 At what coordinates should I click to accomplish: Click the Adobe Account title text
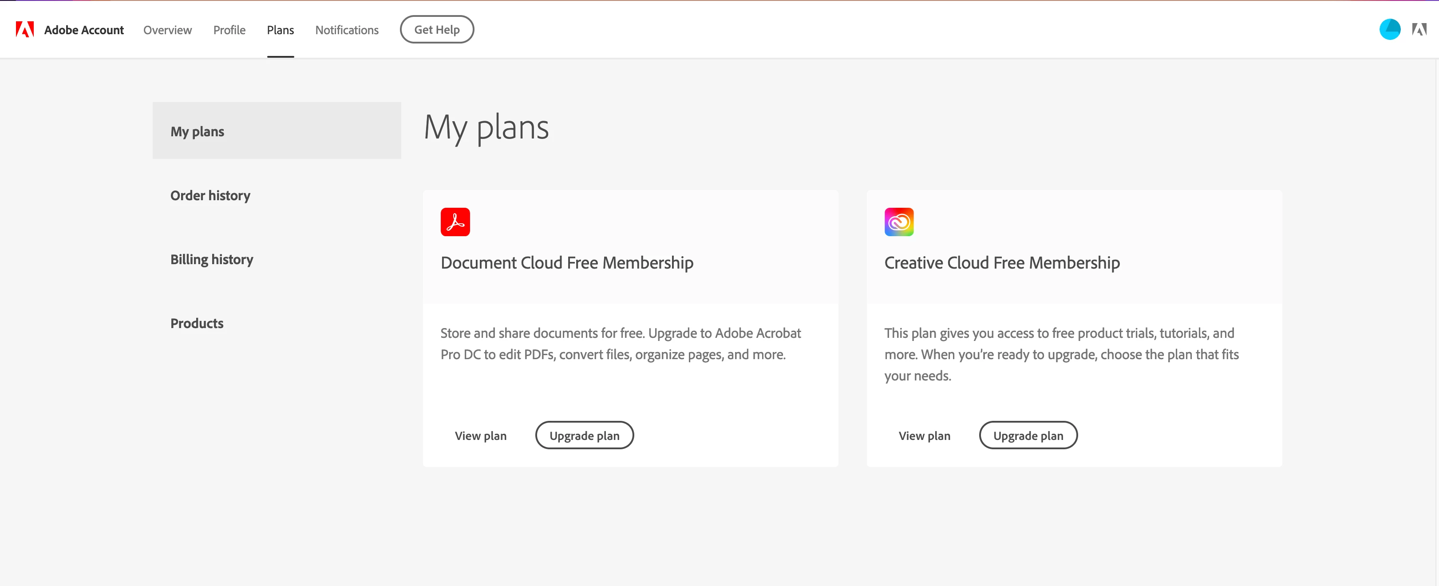point(84,30)
